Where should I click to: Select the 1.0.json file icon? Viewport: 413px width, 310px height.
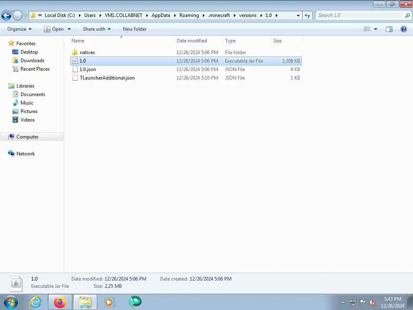point(75,69)
